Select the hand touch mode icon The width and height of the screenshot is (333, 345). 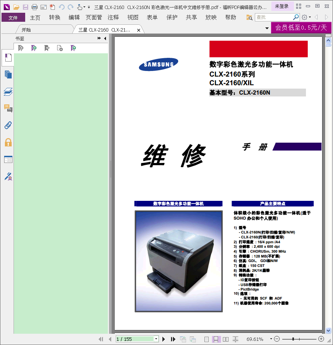pyautogui.click(x=80, y=7)
